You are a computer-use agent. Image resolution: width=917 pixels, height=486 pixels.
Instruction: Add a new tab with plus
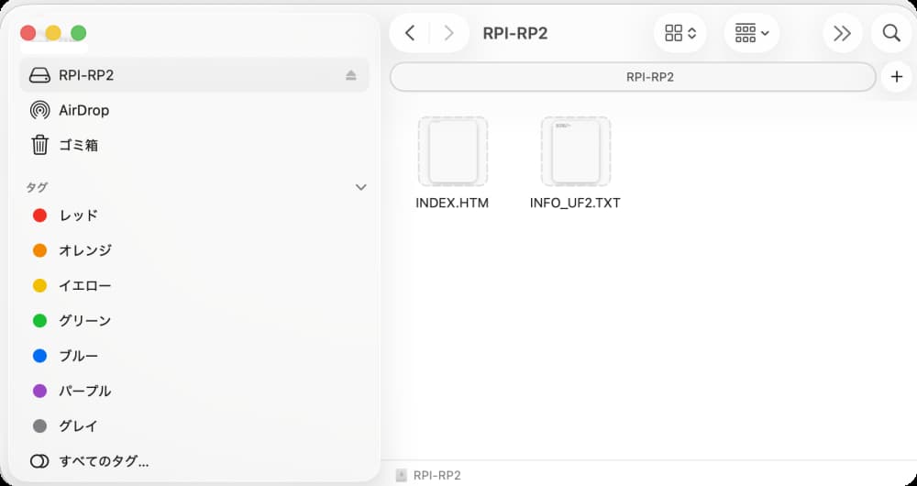tap(897, 77)
